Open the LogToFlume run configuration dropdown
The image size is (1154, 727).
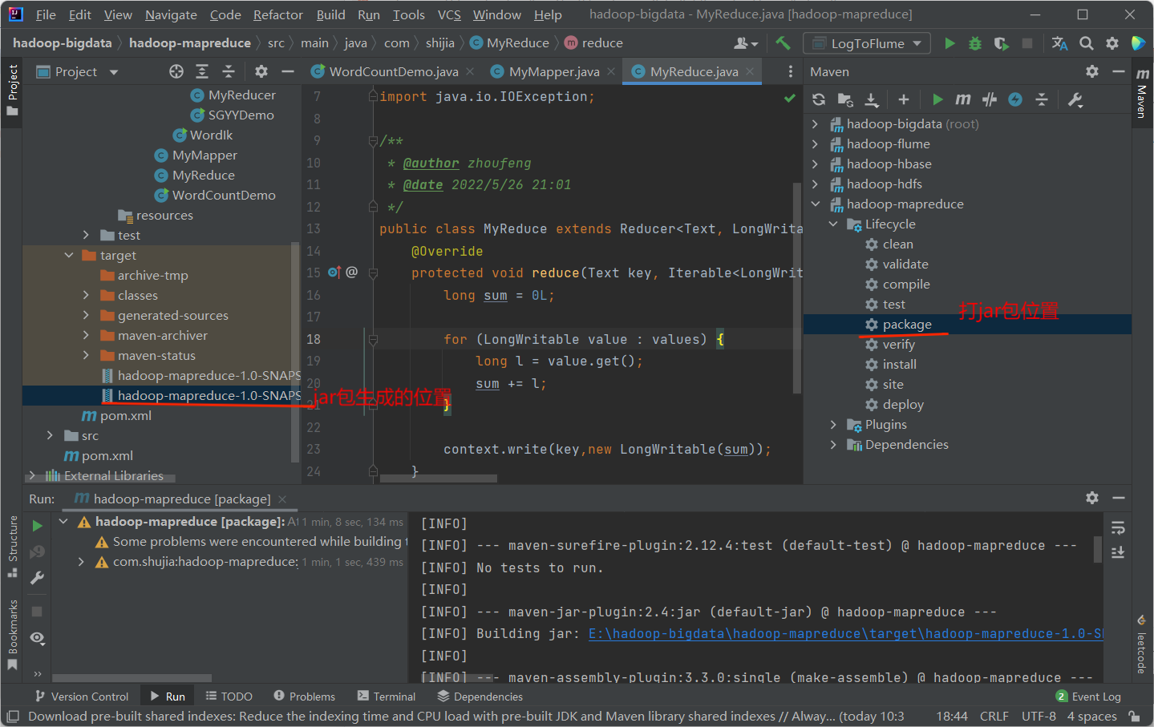click(x=867, y=43)
